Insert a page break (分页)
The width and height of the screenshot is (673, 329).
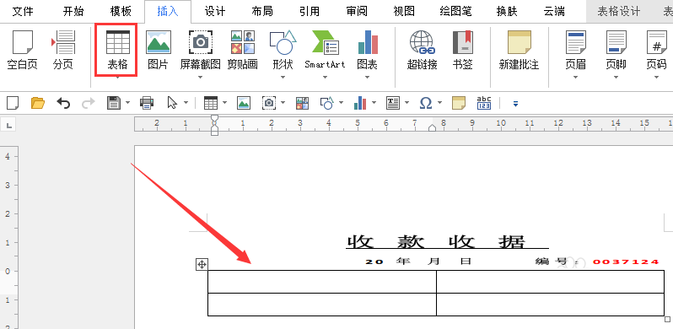pos(63,50)
